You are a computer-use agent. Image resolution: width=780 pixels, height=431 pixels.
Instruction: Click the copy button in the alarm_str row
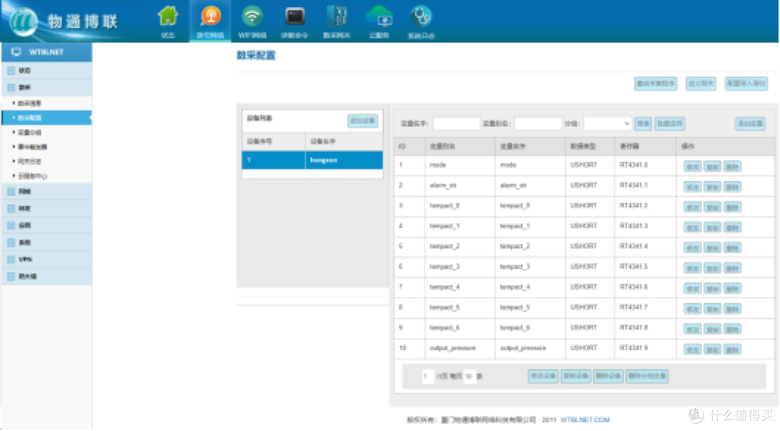(x=712, y=187)
